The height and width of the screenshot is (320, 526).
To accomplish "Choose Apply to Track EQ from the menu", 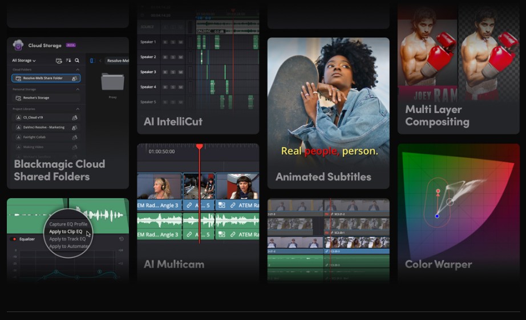I will click(67, 239).
